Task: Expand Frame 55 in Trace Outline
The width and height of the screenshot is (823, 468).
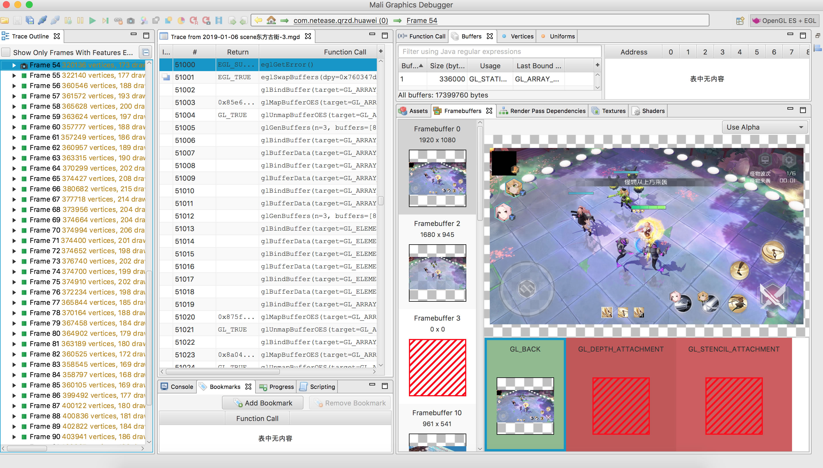Action: point(14,75)
